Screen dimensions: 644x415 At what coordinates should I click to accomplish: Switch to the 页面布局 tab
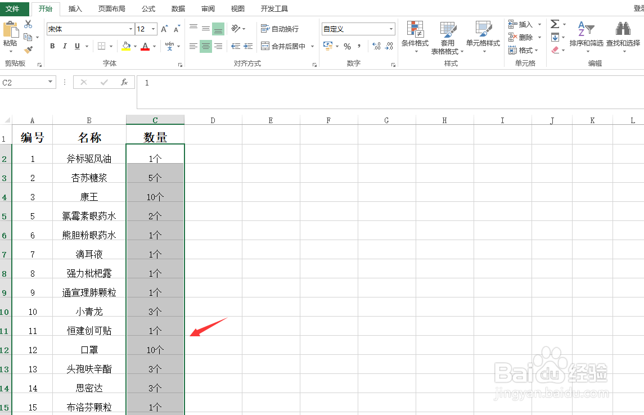(112, 8)
